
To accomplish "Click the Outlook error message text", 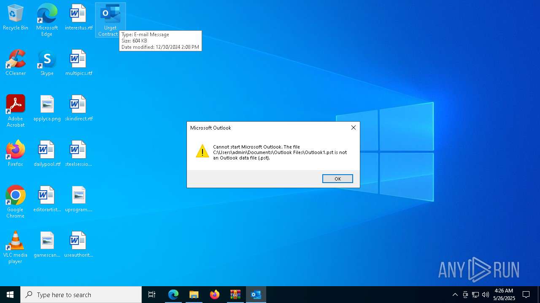I will (x=280, y=152).
